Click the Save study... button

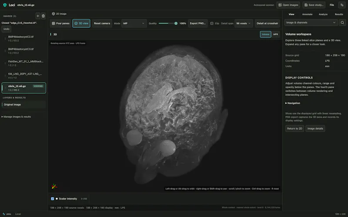[314, 5]
